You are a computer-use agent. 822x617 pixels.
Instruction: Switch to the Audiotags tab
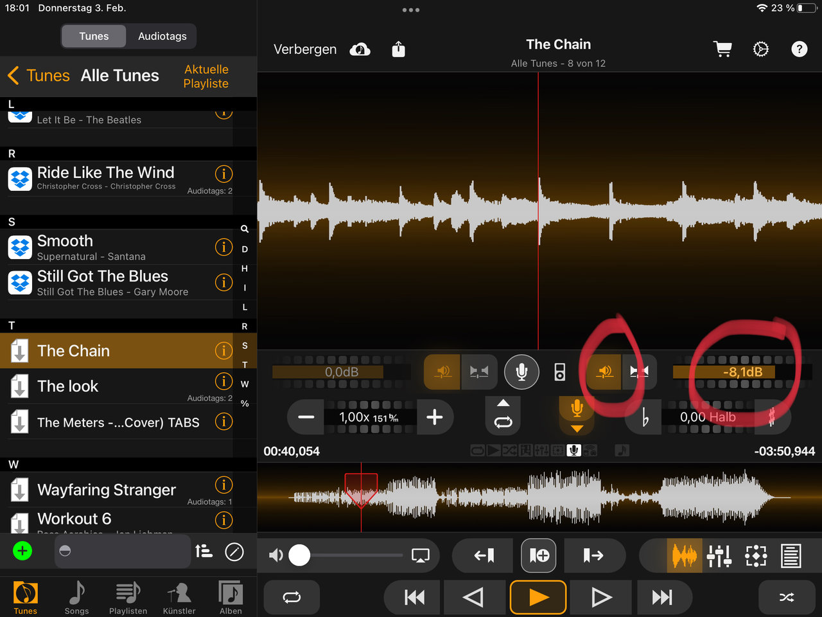click(x=162, y=37)
